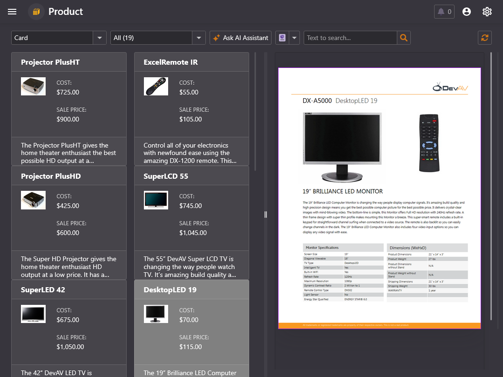Screen dimensions: 503x377
Task: Select the Projector PlusHT card
Action: (69, 62)
